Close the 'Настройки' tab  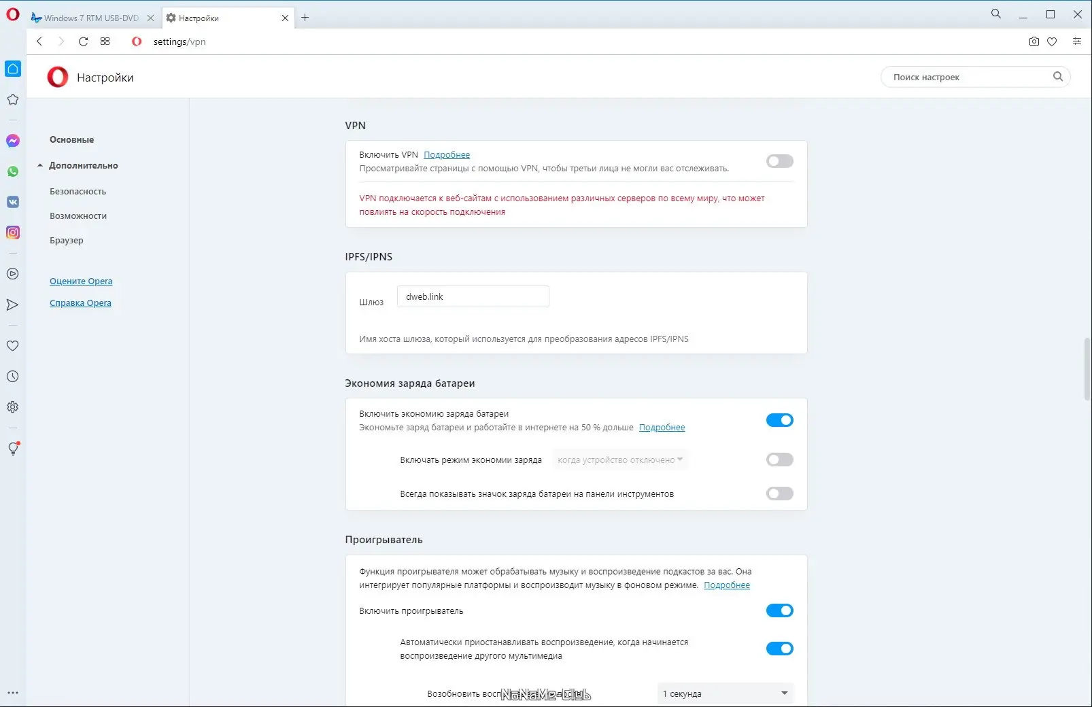pos(286,18)
